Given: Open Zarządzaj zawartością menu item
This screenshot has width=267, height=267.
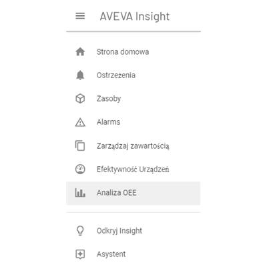Looking at the screenshot, I should coord(133,146).
